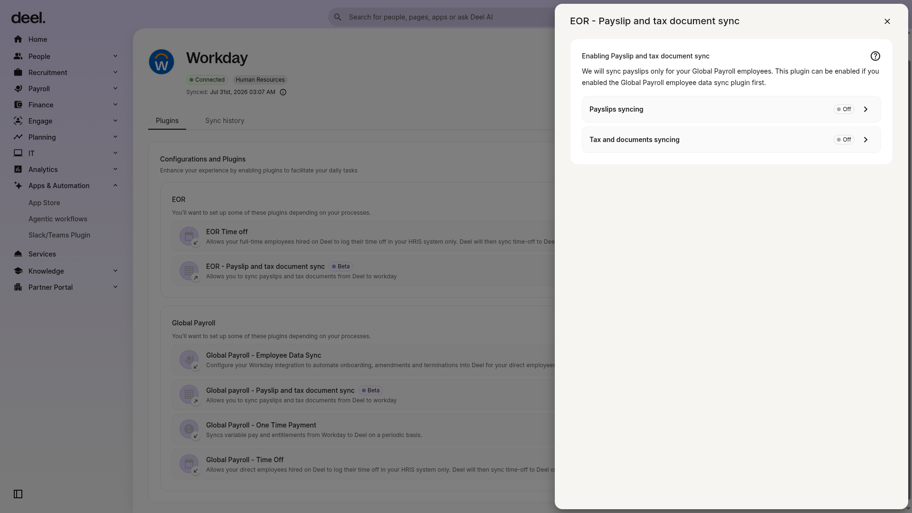Viewport: 912px width, 513px height.
Task: Click the EOR Payslip document sync icon
Action: point(189,271)
